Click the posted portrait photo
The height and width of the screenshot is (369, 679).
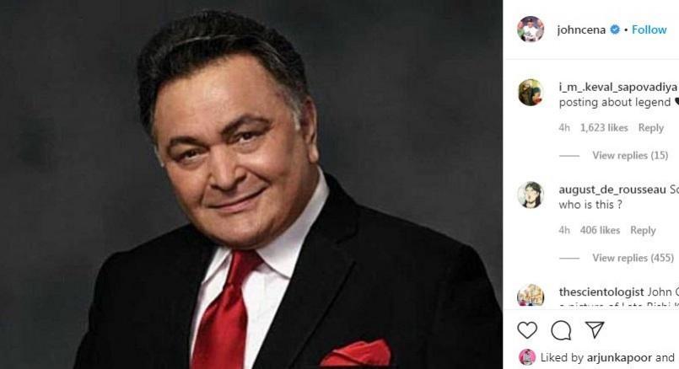(251, 184)
